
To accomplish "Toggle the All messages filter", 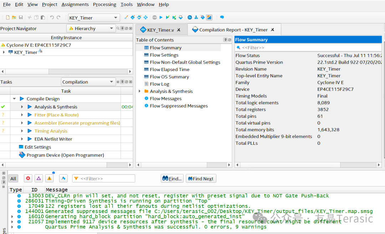I will (x=13, y=179).
